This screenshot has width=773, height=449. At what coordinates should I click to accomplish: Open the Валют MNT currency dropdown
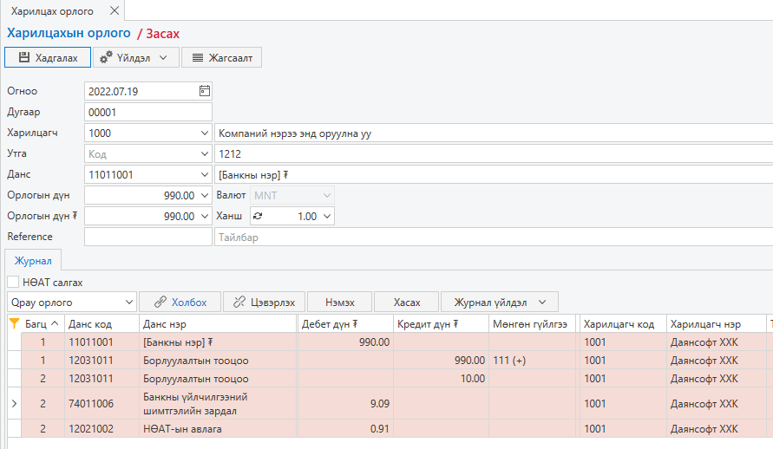[x=292, y=195]
